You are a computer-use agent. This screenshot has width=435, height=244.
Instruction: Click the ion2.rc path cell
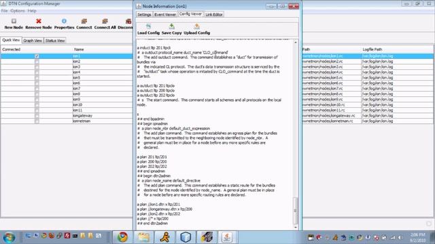point(332,62)
